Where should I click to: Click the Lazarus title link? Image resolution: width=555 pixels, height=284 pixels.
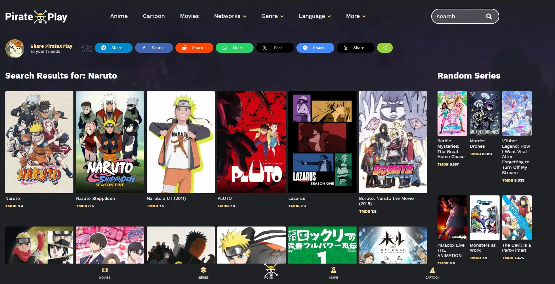(297, 199)
